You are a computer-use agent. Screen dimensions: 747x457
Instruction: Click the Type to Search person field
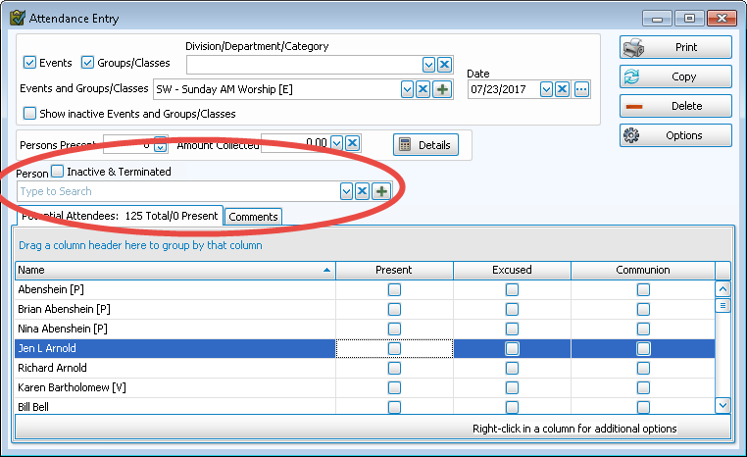176,191
